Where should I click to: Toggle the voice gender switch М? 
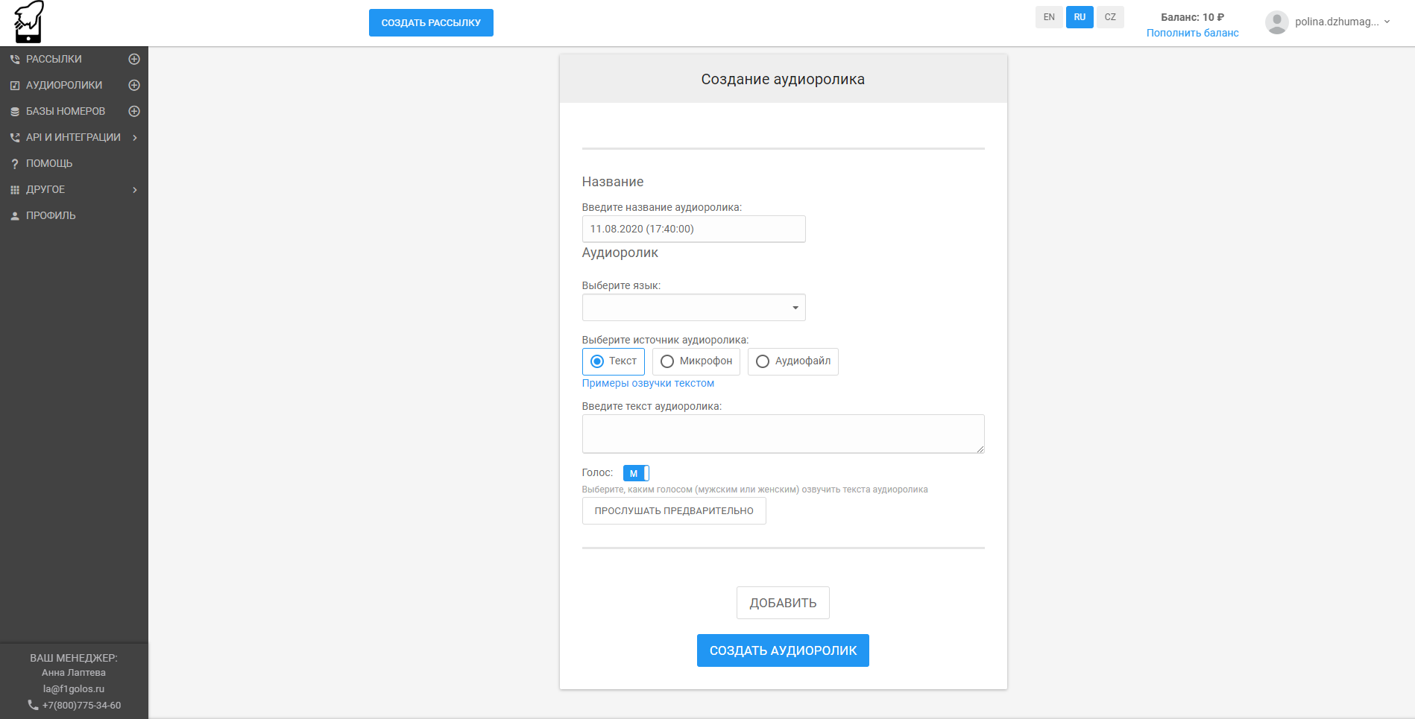pos(636,473)
